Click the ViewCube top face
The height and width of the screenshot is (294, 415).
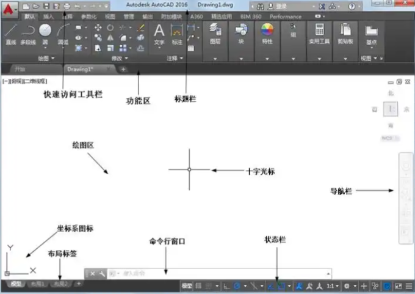tap(391, 109)
